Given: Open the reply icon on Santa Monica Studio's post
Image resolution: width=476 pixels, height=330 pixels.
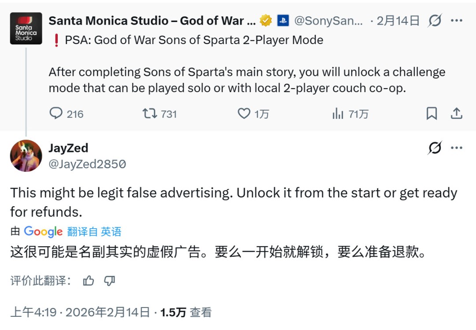Looking at the screenshot, I should click(56, 114).
